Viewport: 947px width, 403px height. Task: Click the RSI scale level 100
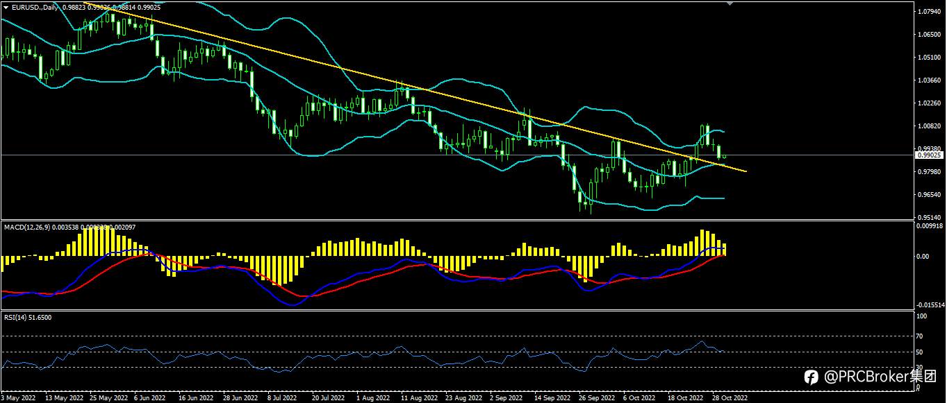tap(923, 316)
